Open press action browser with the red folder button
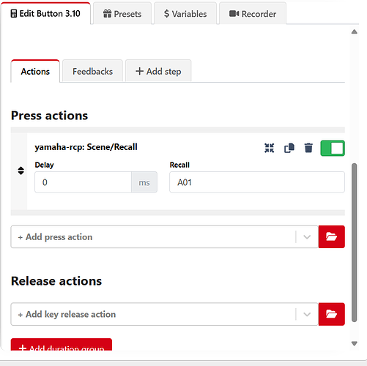 (332, 236)
